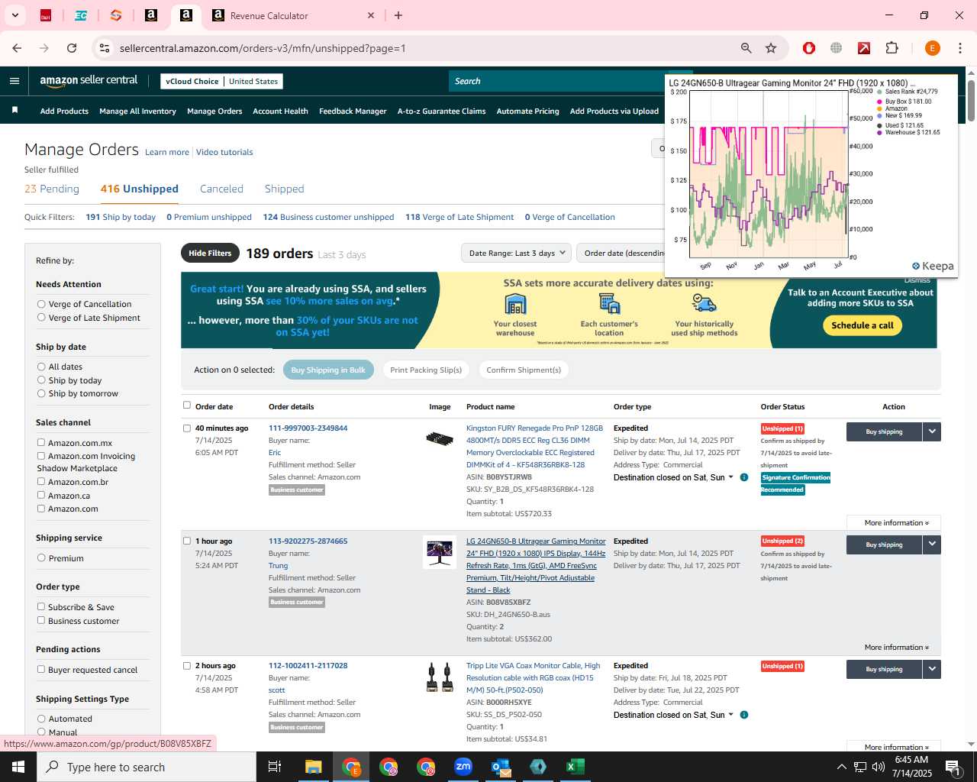Tick the select-all orders checkbox in header
This screenshot has height=782, width=977.
[x=187, y=406]
